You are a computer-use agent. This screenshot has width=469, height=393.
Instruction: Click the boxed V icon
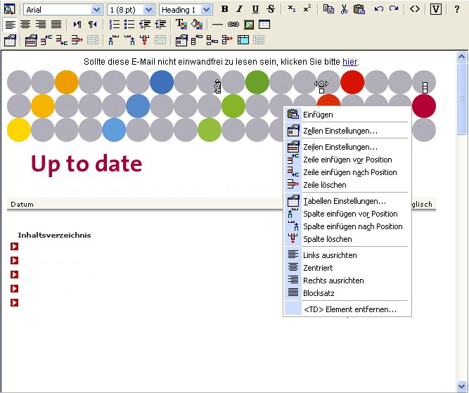tap(436, 9)
